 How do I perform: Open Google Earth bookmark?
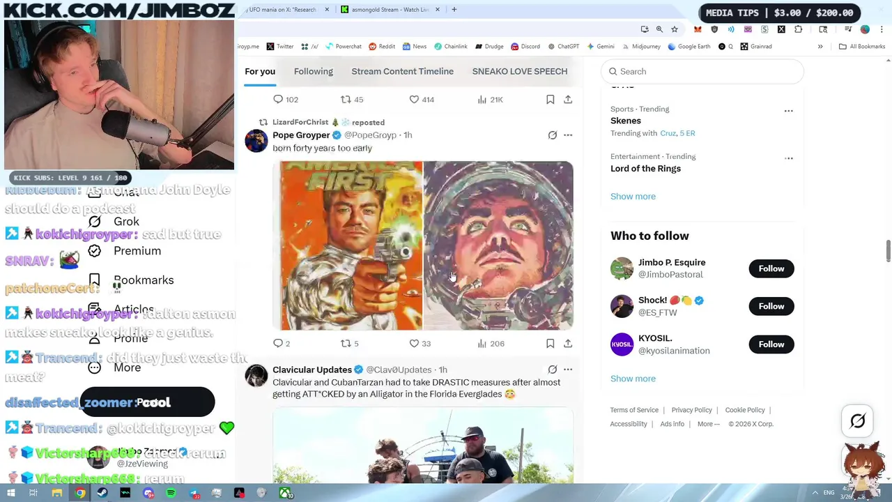688,47
